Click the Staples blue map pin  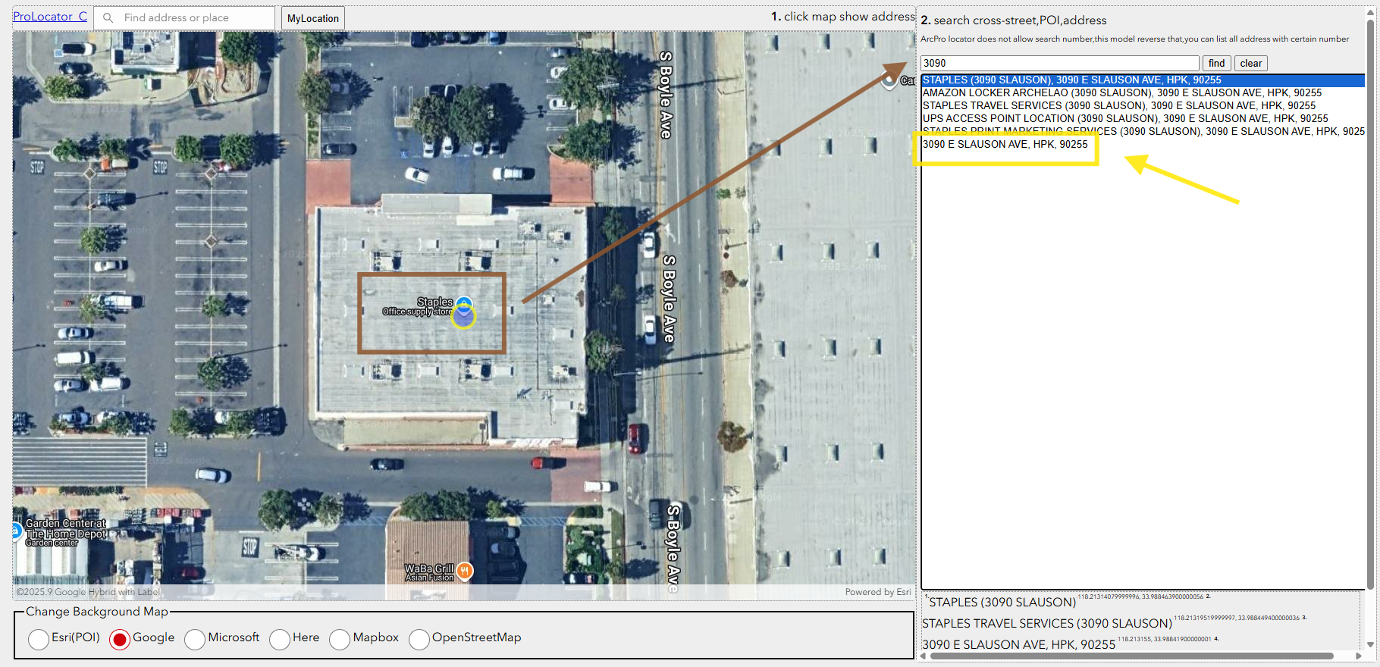click(464, 304)
